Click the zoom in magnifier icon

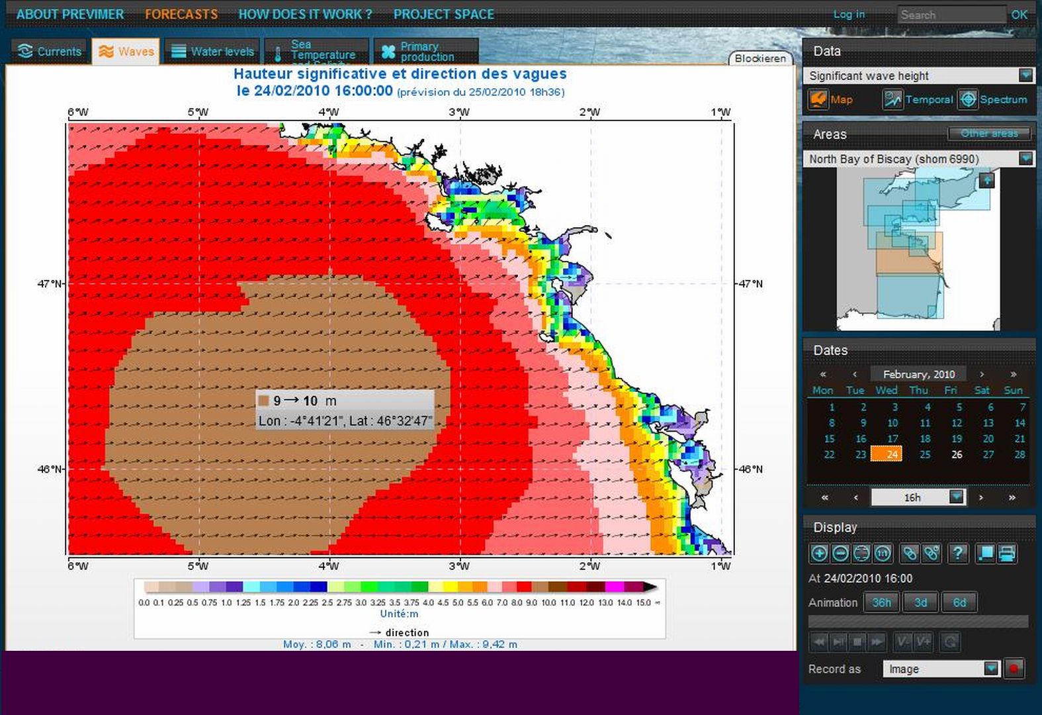(x=819, y=553)
